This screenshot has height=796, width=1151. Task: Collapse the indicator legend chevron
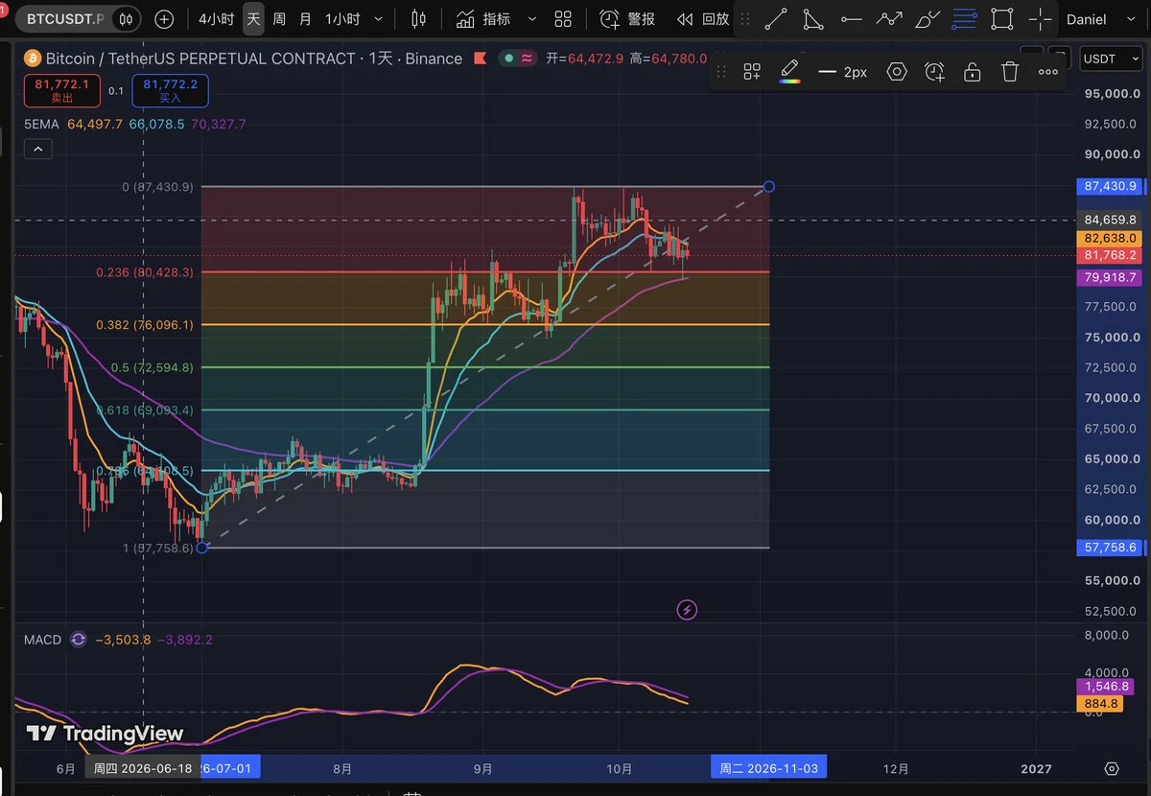click(x=37, y=149)
